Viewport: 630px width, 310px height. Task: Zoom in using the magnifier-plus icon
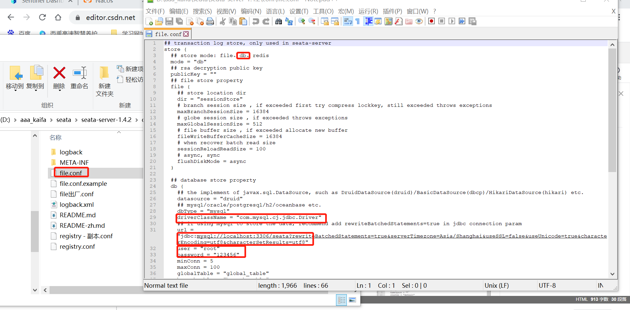point(301,21)
